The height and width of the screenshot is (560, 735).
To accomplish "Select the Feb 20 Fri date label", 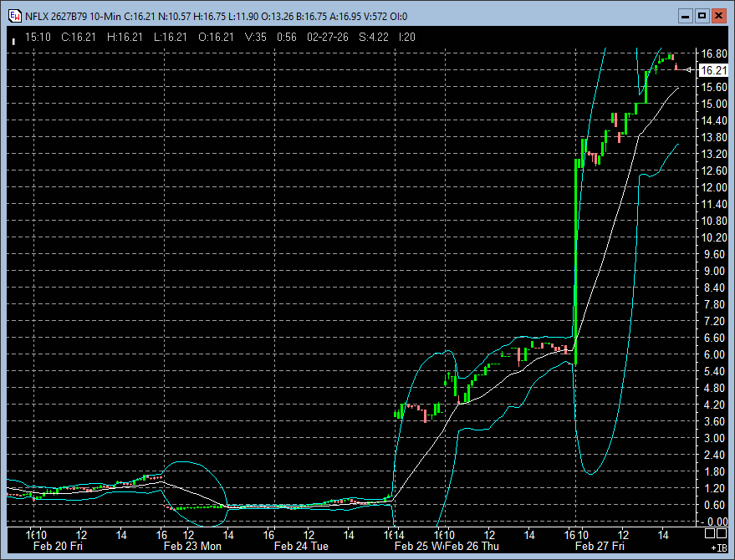I will (59, 546).
